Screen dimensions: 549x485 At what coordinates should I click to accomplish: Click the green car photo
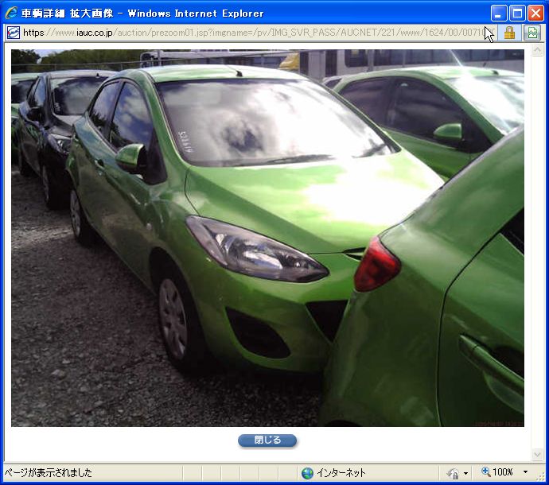(267, 238)
